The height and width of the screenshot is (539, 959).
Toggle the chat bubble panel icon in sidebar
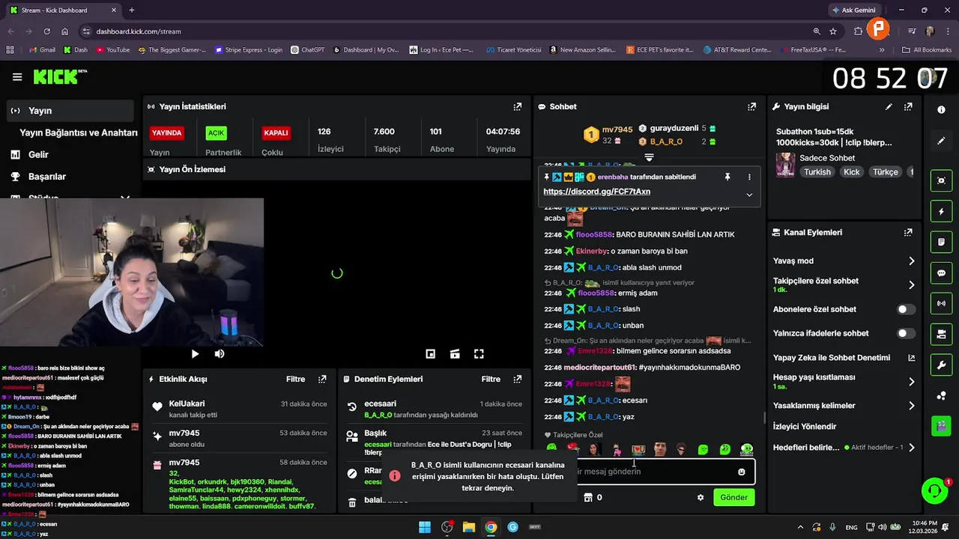(x=942, y=273)
